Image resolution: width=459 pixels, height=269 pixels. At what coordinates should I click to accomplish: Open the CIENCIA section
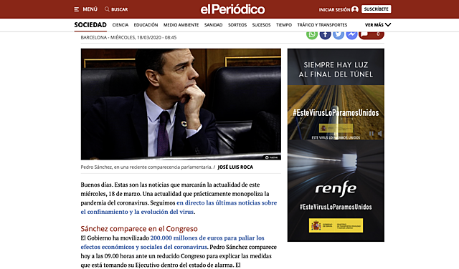pos(120,25)
